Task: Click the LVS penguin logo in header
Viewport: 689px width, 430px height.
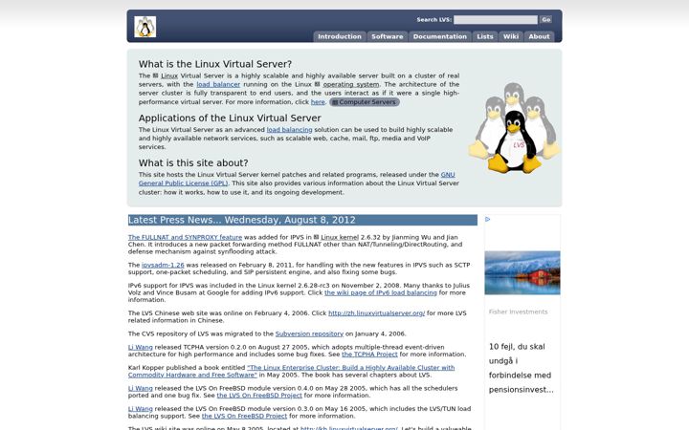Action: coord(145,27)
